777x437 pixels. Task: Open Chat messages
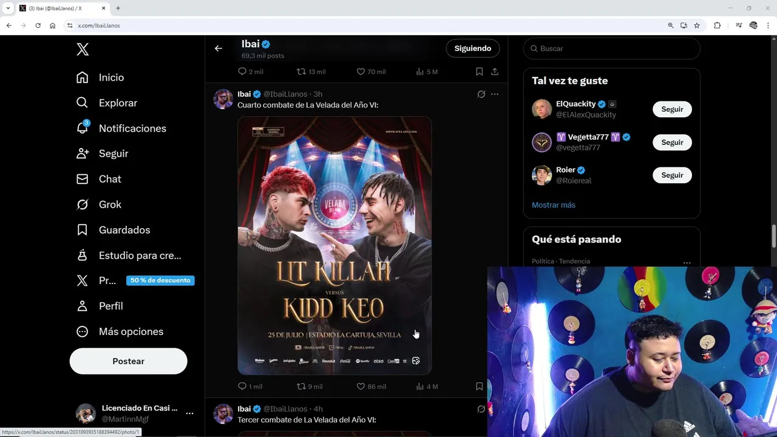click(98, 179)
